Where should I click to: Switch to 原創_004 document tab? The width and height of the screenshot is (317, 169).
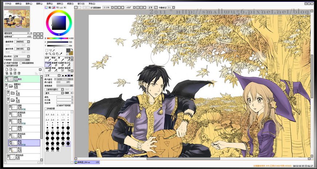tap(87, 162)
